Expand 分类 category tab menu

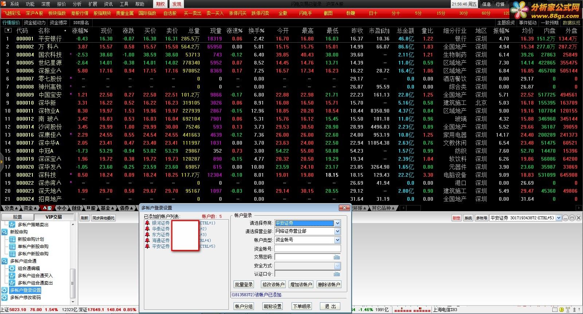[x=11, y=208]
